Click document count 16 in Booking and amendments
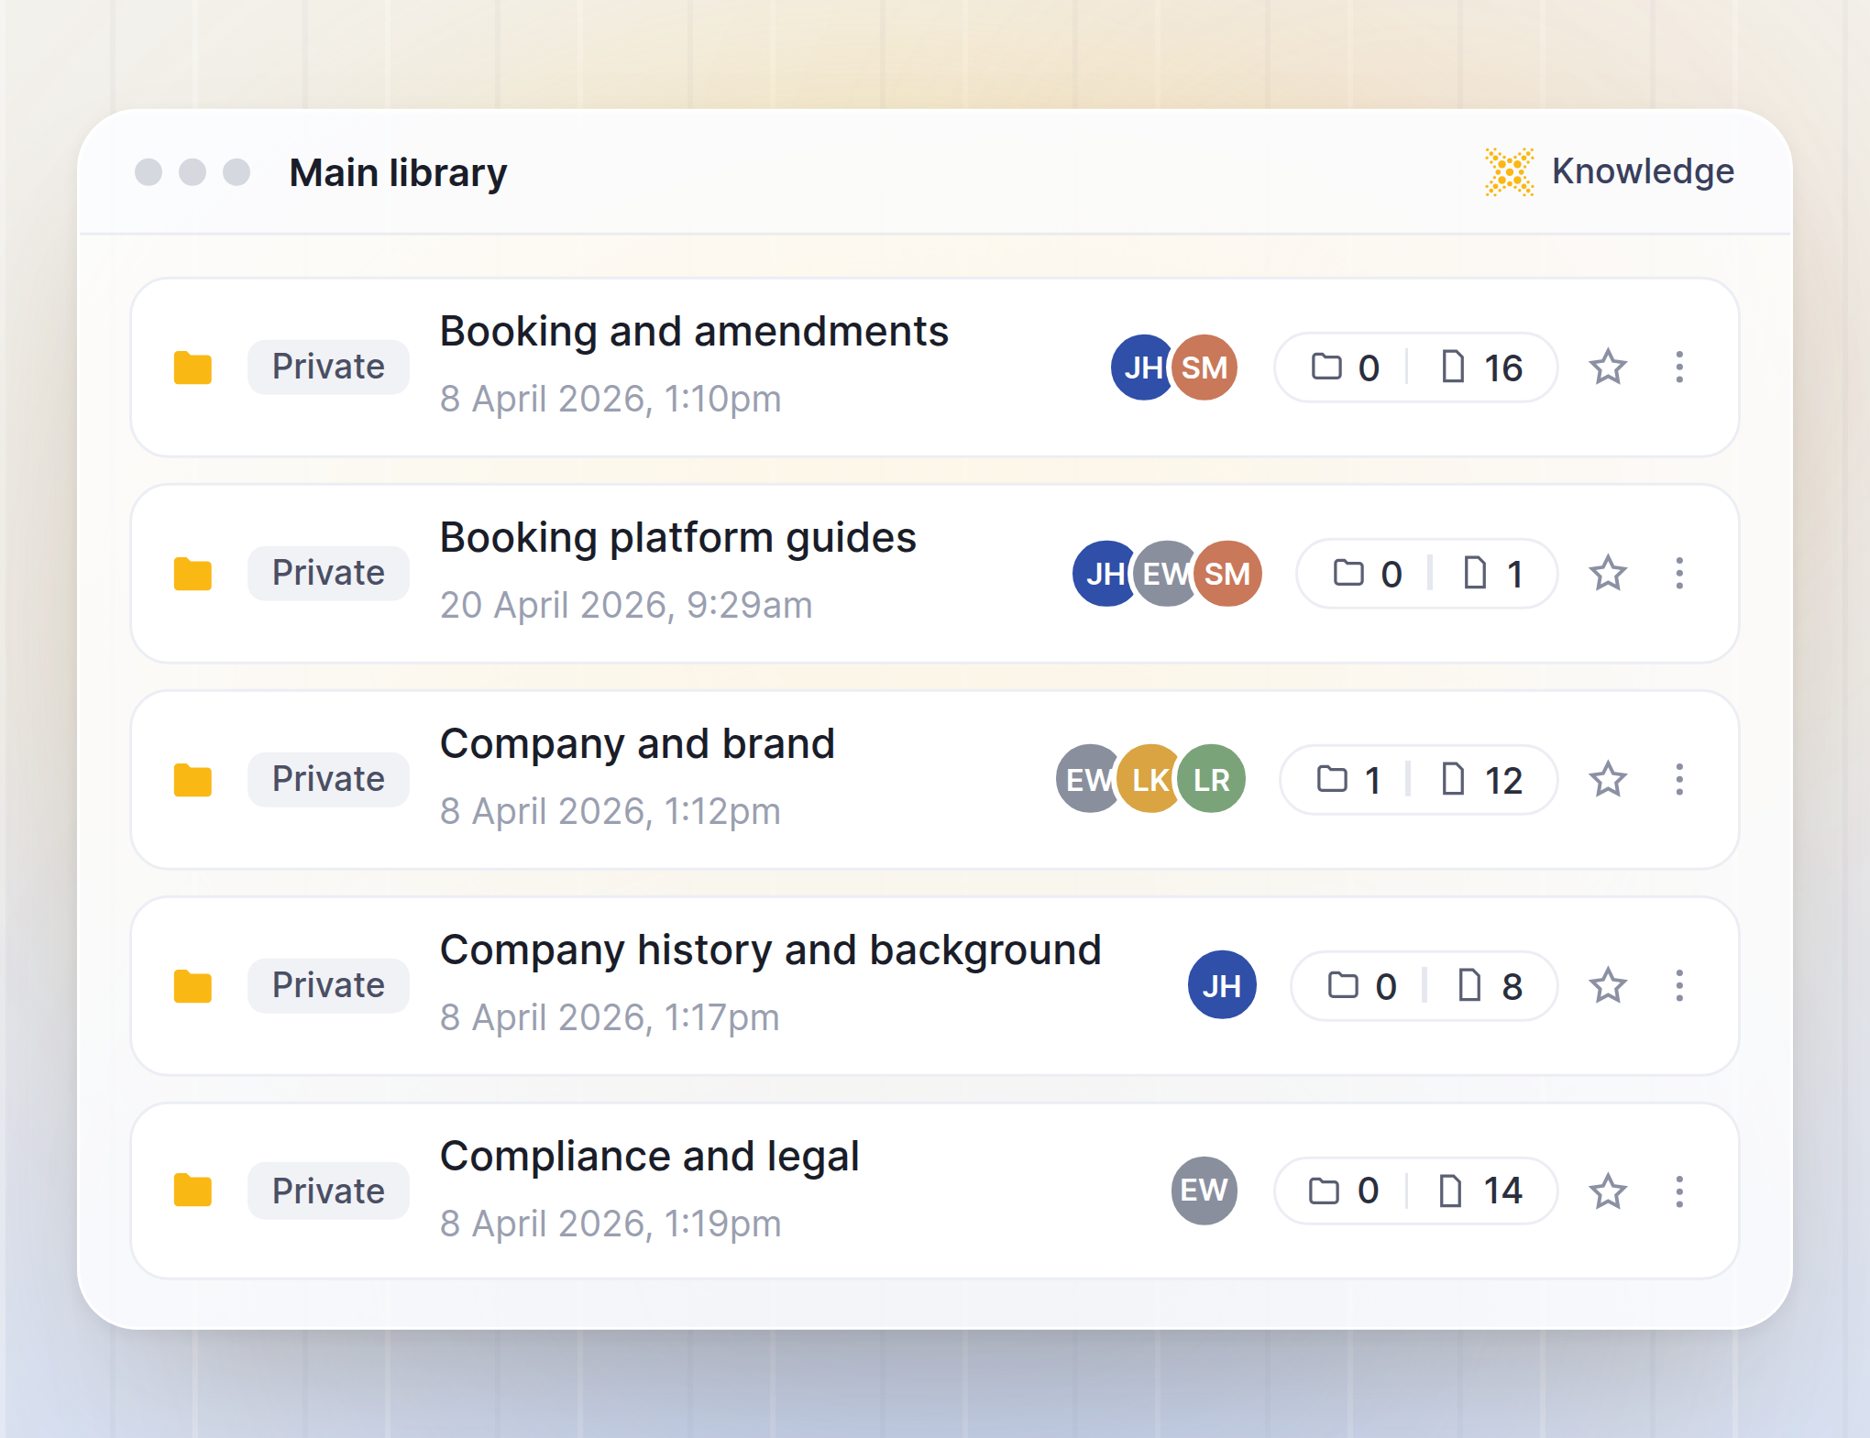This screenshot has width=1870, height=1438. pos(1482,368)
